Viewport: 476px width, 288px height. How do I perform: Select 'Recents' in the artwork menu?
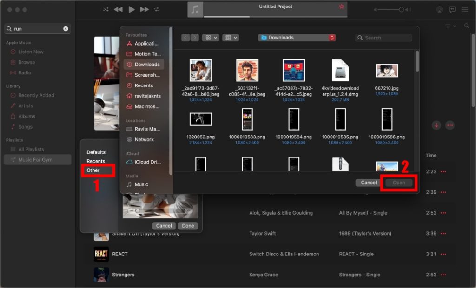tap(96, 161)
